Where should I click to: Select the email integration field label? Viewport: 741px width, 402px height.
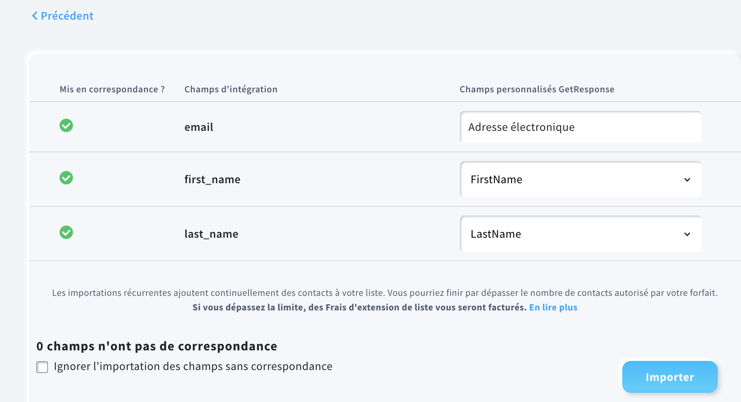pos(199,127)
